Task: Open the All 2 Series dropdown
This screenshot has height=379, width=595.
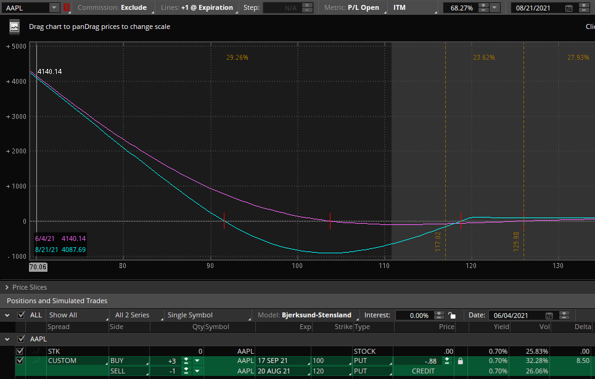Action: click(x=137, y=316)
